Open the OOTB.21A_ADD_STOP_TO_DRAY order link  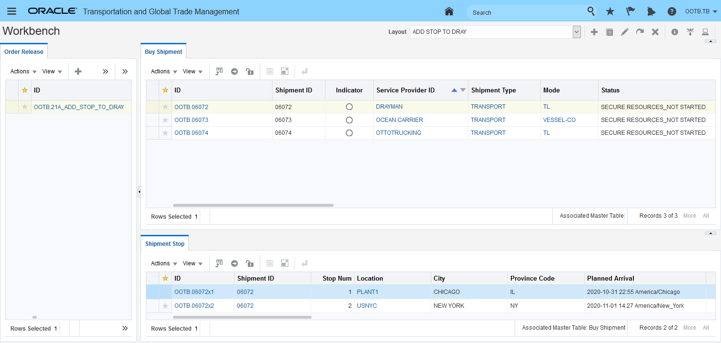coord(79,107)
